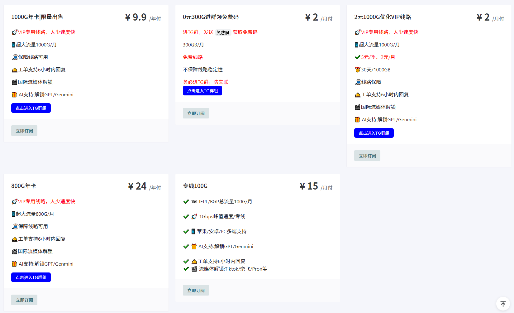Click the TM icon beside IEPL/BGP总流量
This screenshot has width=514, height=313.
[x=194, y=201]
